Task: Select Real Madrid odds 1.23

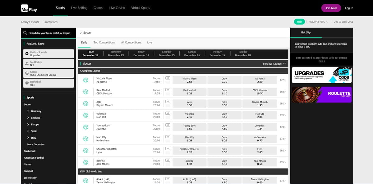Action: (189, 92)
